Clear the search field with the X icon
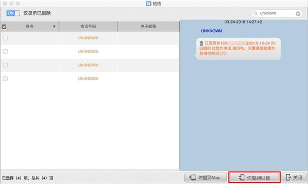 pyautogui.click(x=298, y=13)
